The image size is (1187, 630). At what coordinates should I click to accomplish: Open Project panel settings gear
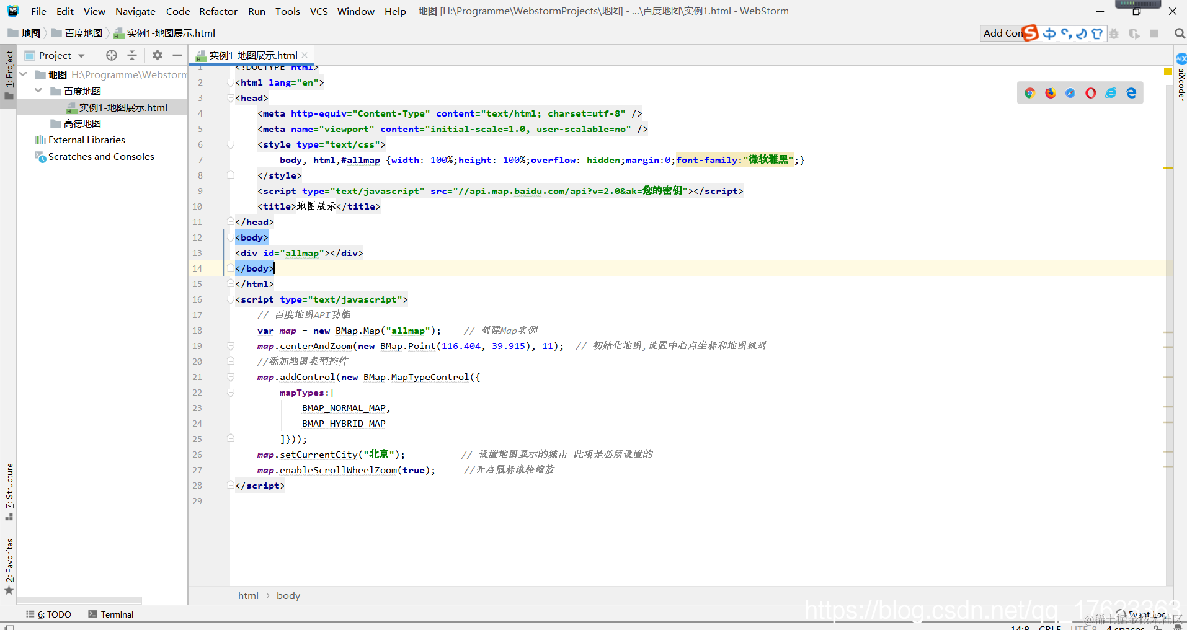coord(158,55)
